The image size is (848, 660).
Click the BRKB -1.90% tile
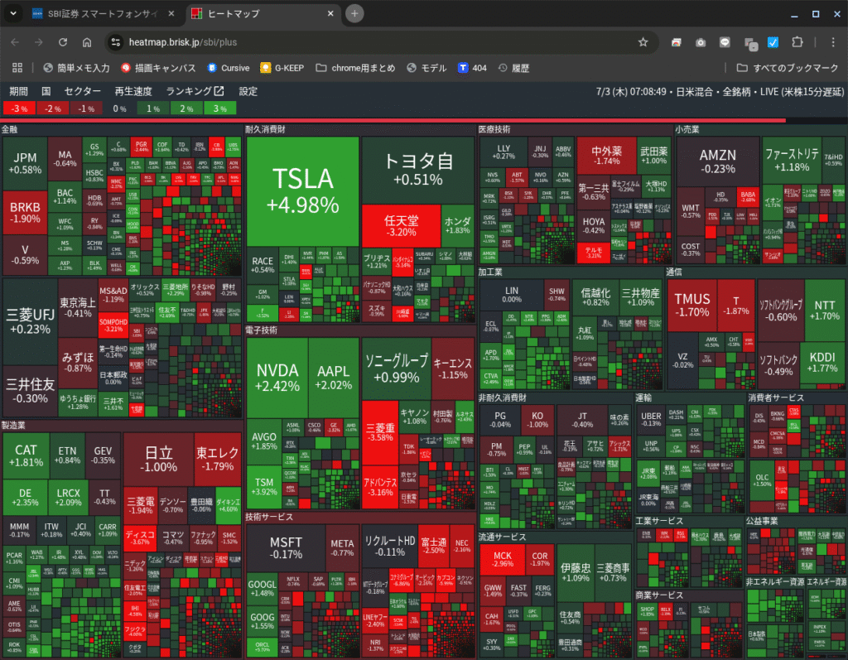point(25,213)
